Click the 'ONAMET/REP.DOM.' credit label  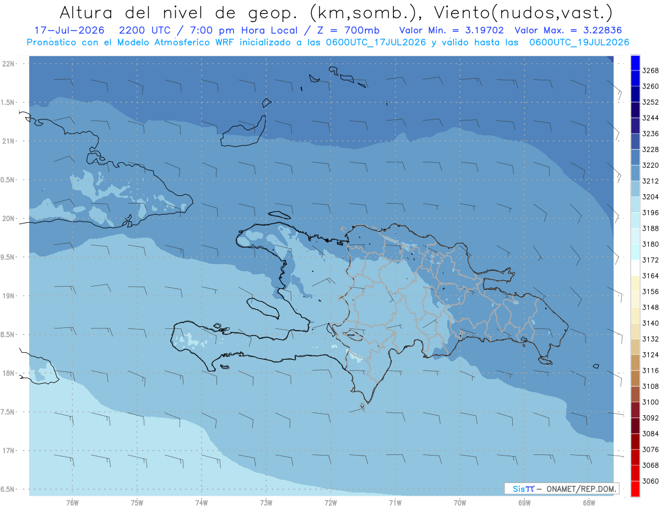[580, 489]
